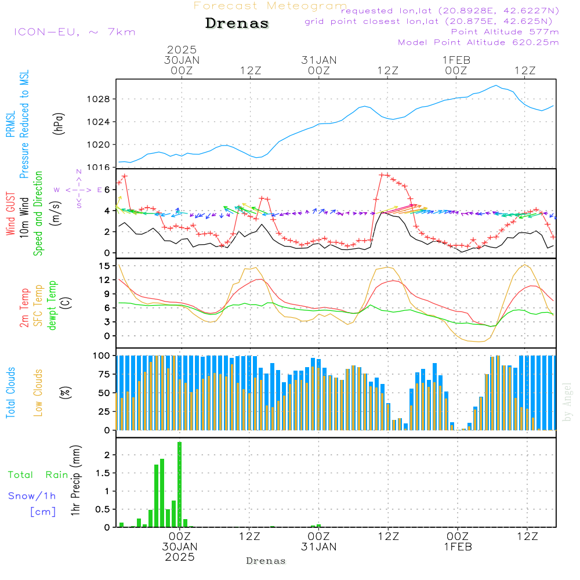Viewport: 580px width, 580px height.
Task: Click the green Total Rain legend label
Action: (38, 475)
